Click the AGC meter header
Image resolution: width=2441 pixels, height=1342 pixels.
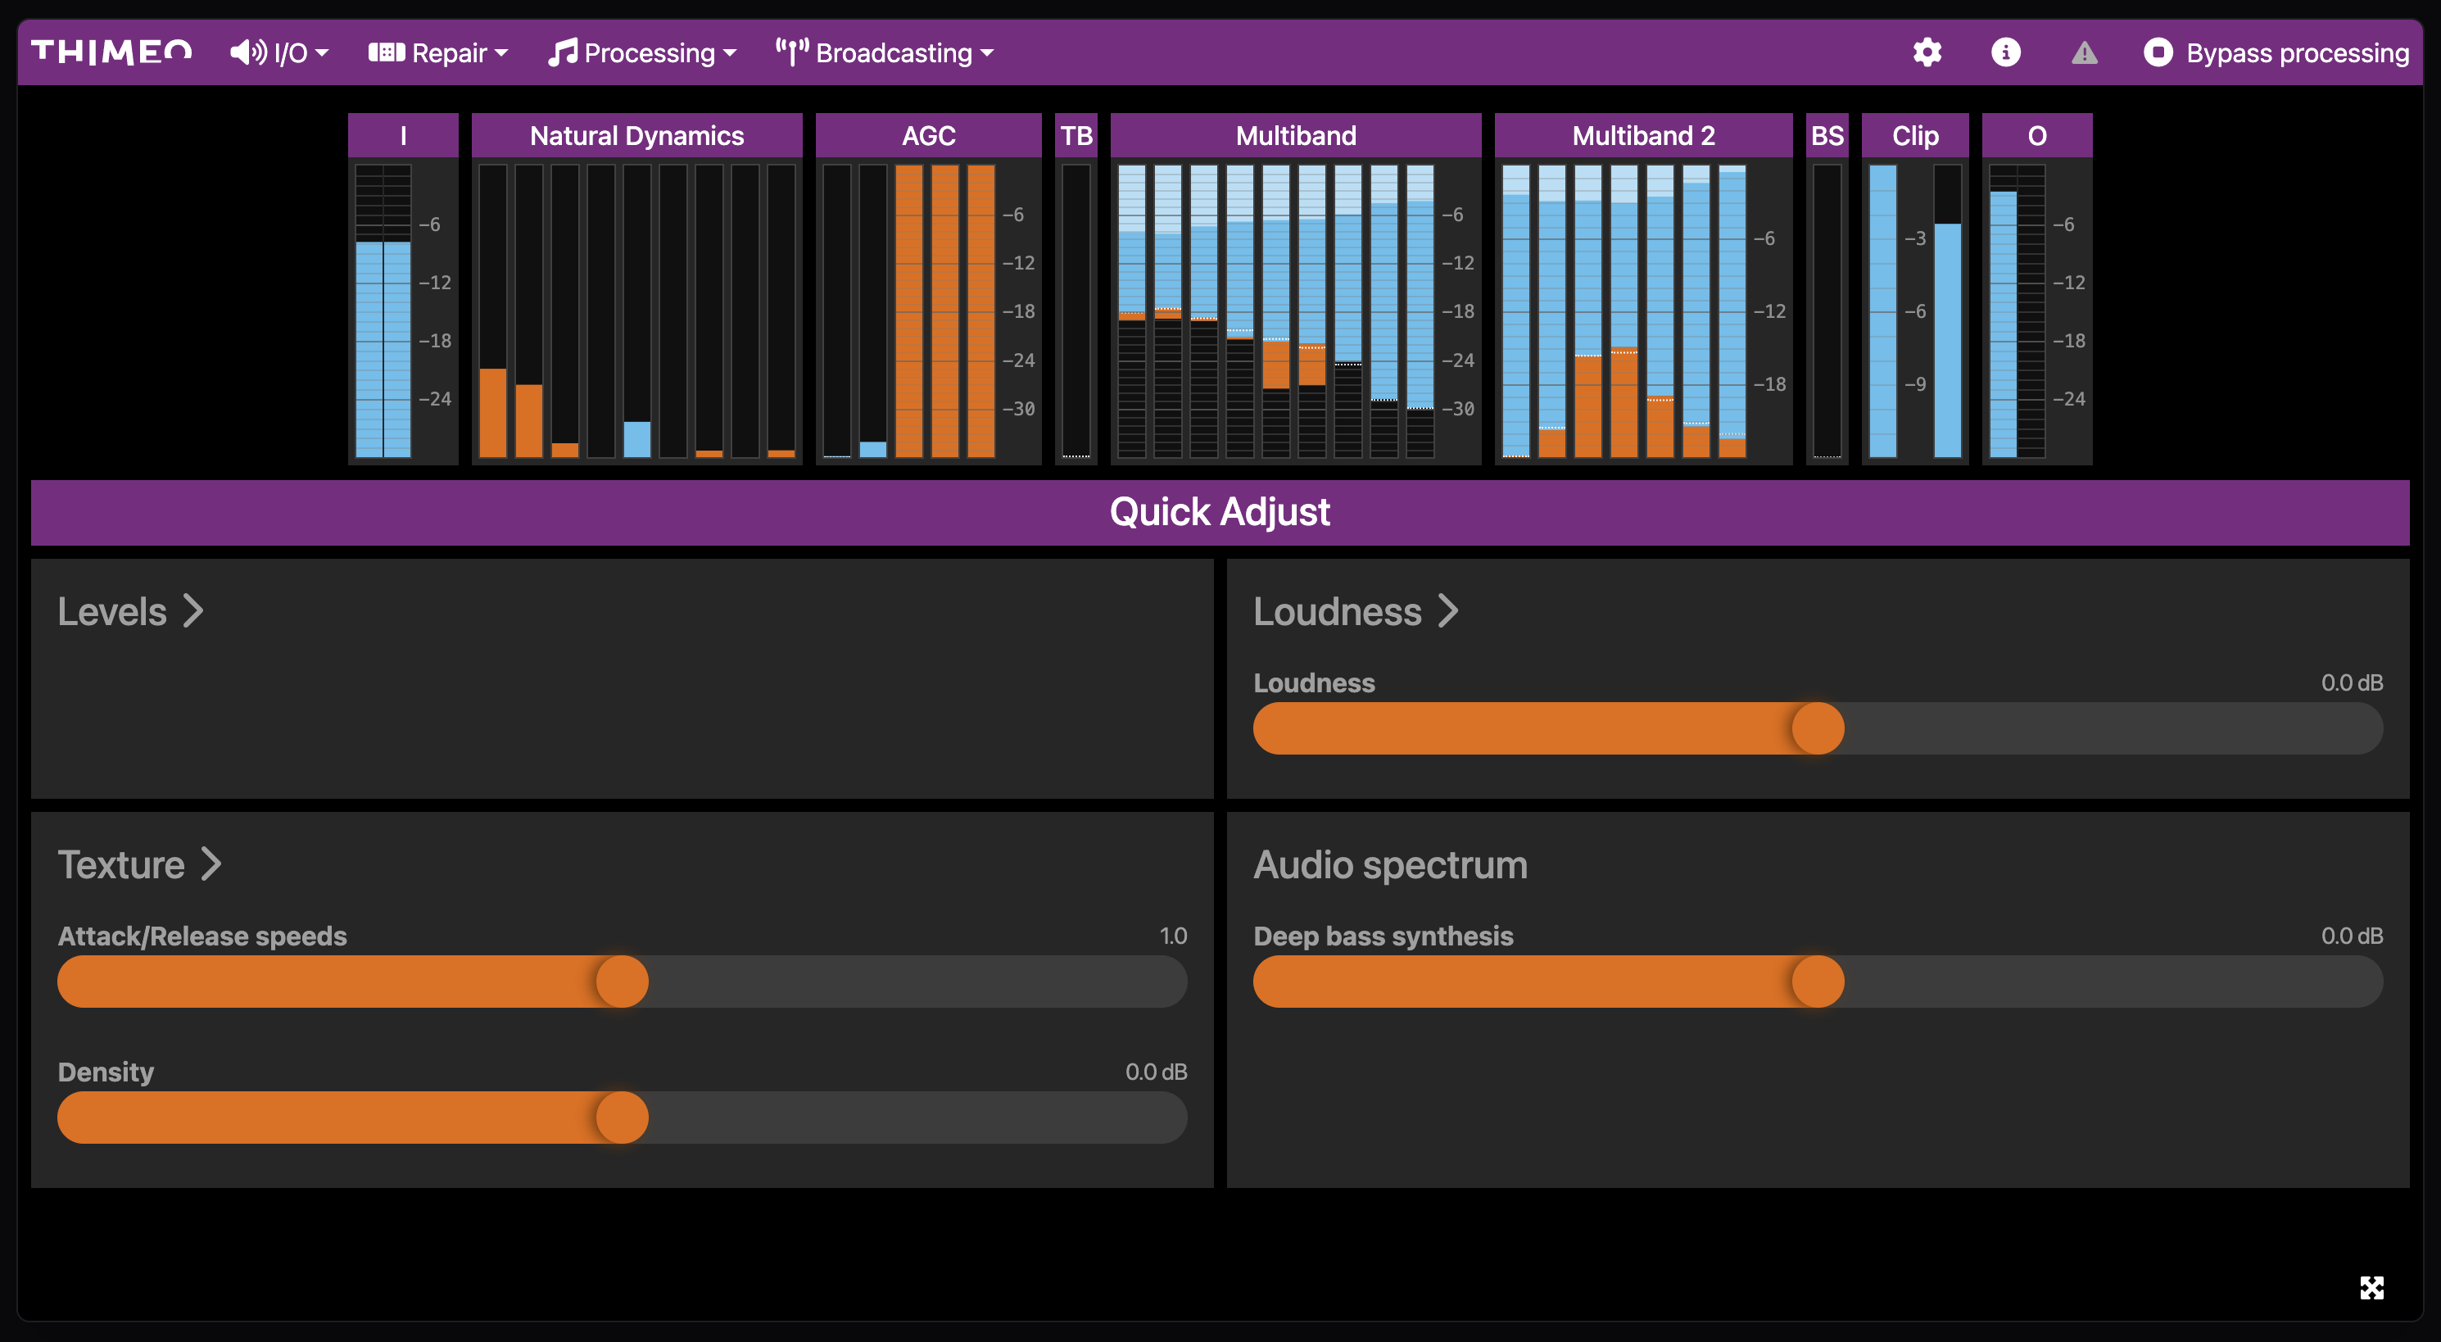pos(928,135)
